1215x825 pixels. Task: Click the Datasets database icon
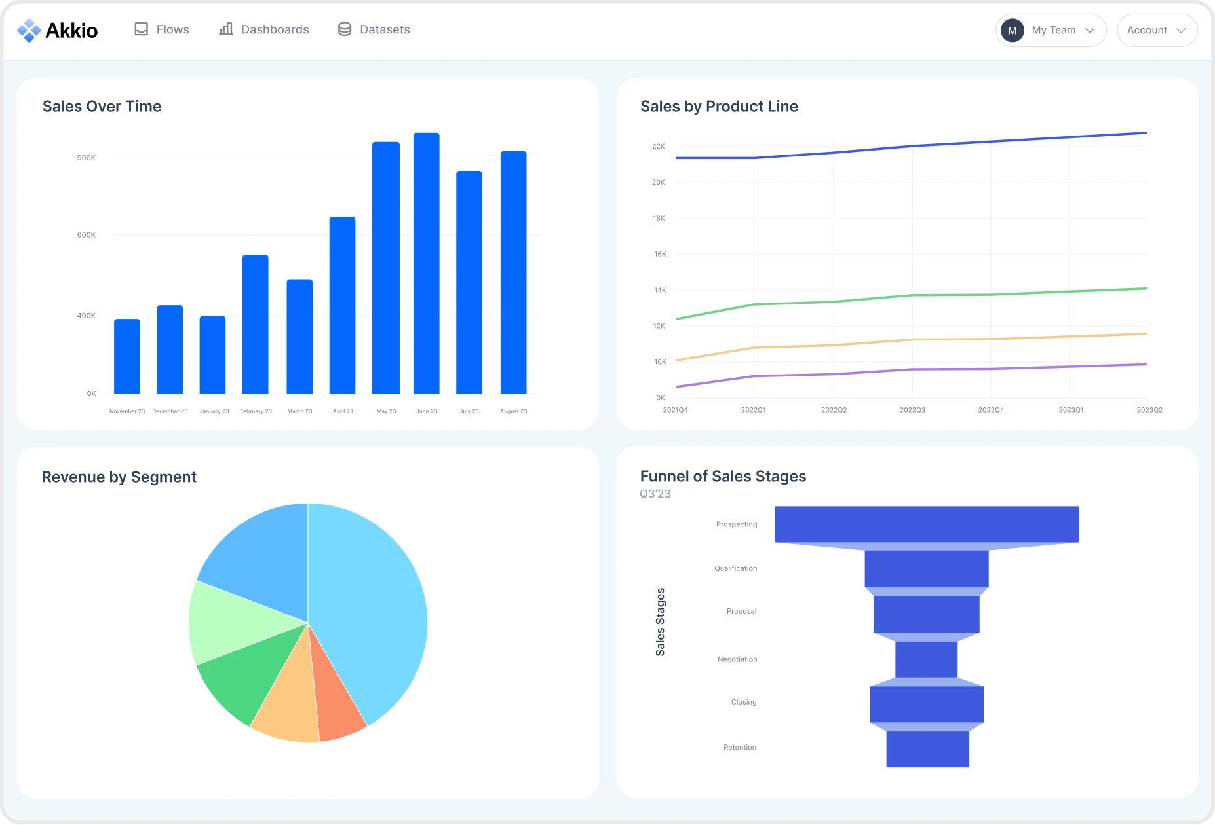point(343,29)
